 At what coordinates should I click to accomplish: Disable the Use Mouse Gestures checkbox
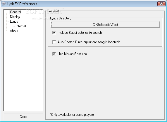(x=54, y=54)
